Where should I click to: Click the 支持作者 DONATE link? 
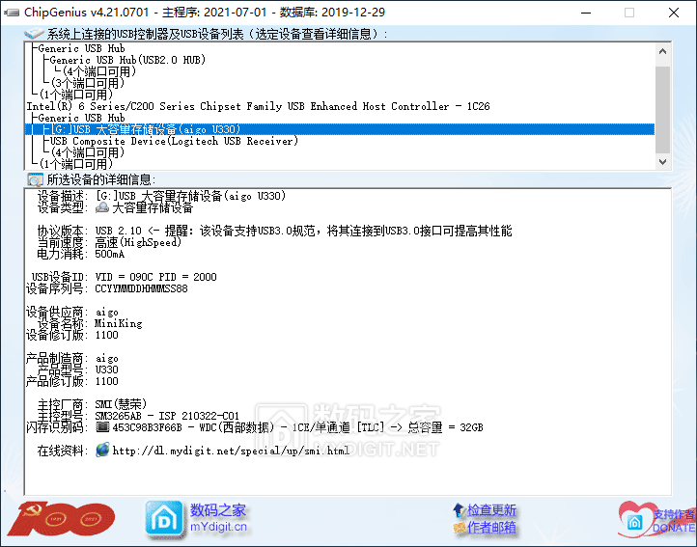pos(674,521)
